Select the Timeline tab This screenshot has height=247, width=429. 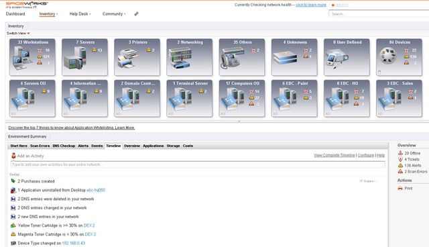[113, 146]
